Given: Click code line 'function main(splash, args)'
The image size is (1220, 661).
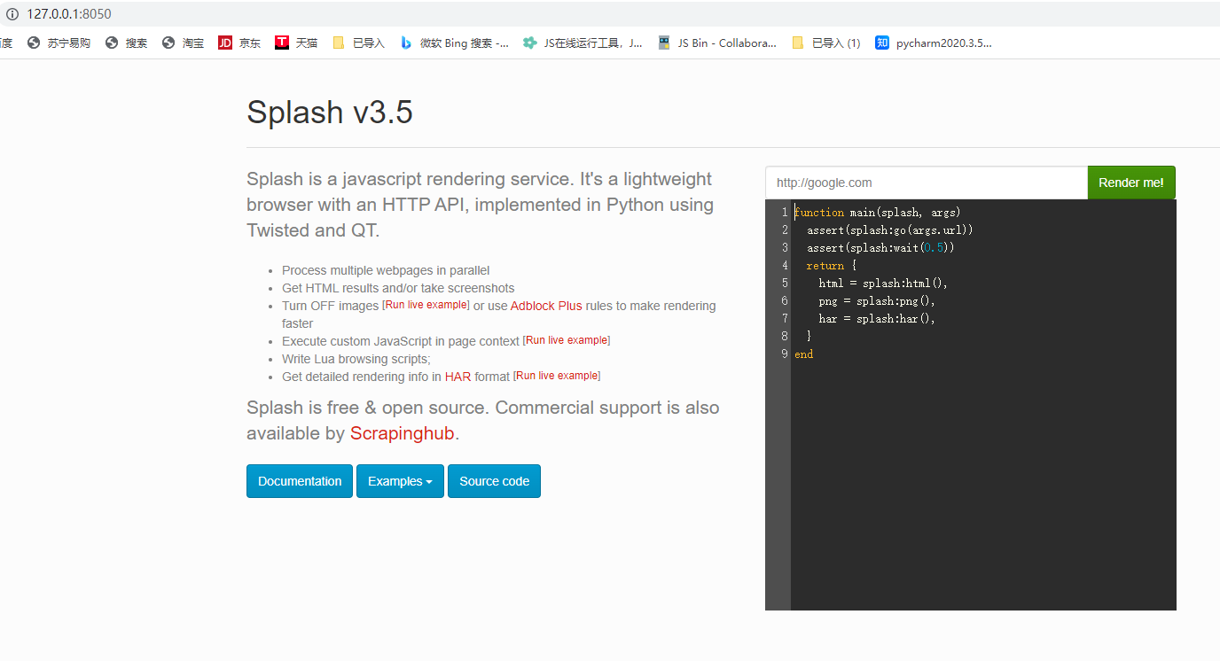Looking at the screenshot, I should tap(878, 212).
